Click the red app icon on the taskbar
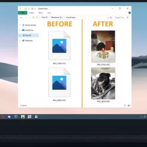 point(3,117)
